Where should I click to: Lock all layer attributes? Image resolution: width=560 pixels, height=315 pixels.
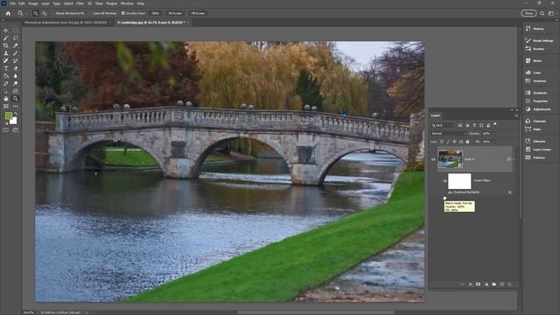(x=467, y=142)
